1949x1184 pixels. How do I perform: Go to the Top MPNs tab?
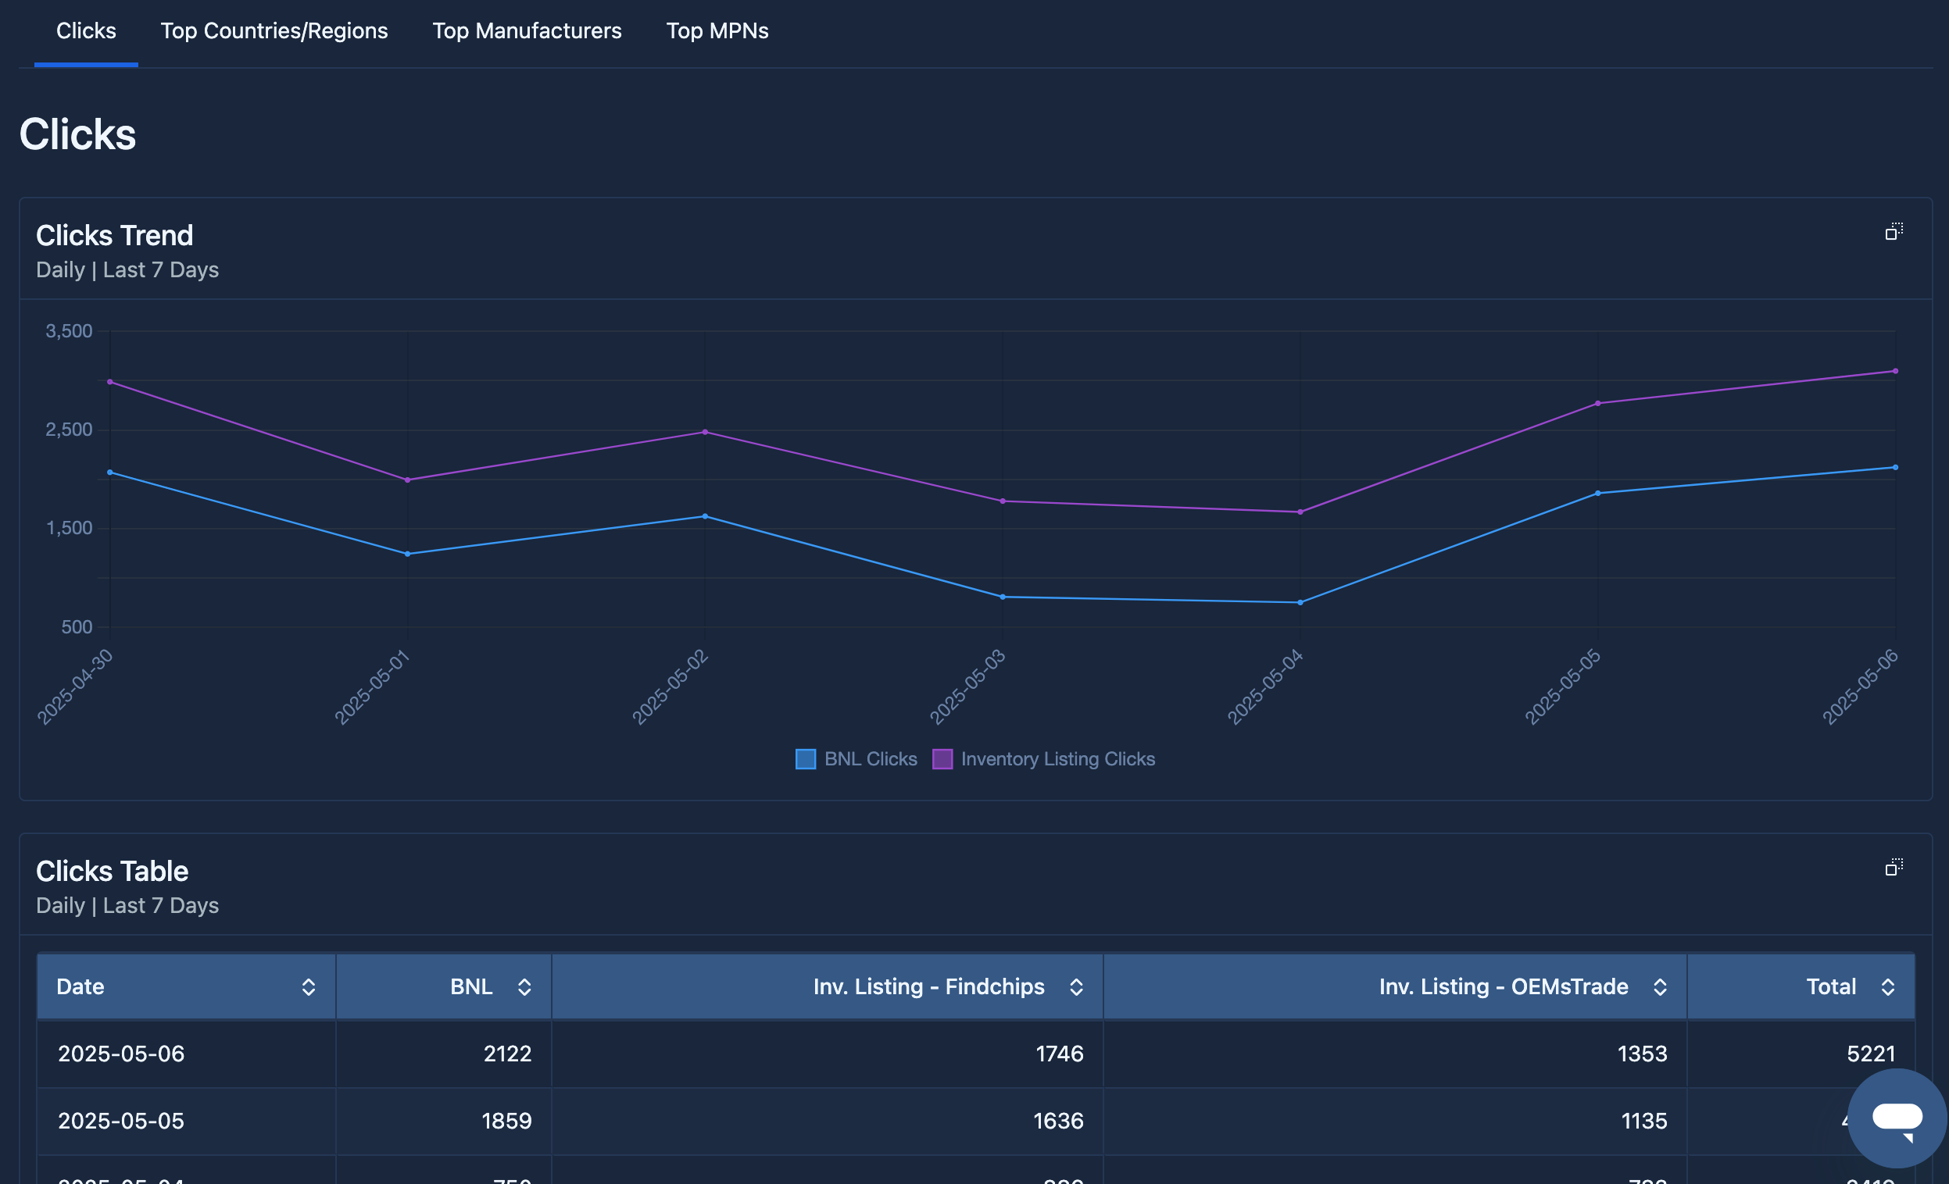[x=717, y=30]
